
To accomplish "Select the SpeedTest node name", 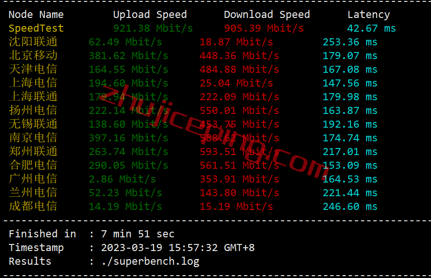I will pyautogui.click(x=36, y=28).
